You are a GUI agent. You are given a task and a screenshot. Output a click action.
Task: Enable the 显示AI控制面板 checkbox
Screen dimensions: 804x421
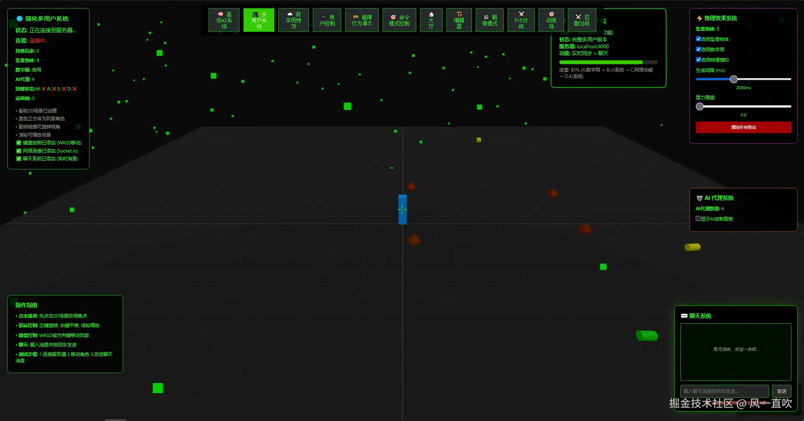(x=698, y=218)
